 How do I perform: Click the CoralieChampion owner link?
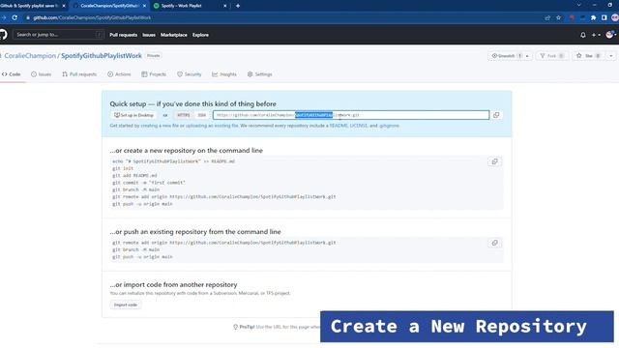click(x=30, y=56)
